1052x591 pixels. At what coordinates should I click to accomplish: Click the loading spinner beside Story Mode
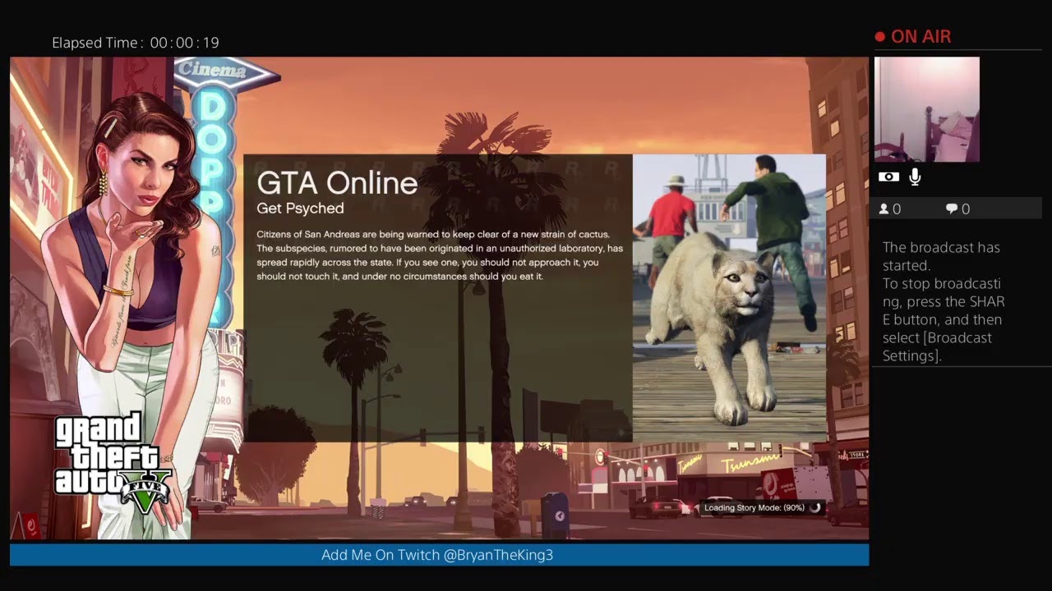pyautogui.click(x=814, y=508)
